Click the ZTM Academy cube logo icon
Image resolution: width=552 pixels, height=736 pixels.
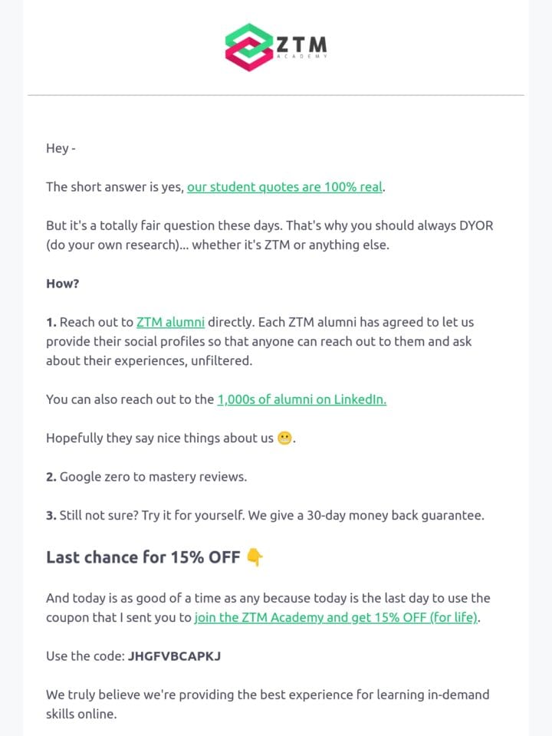point(249,47)
